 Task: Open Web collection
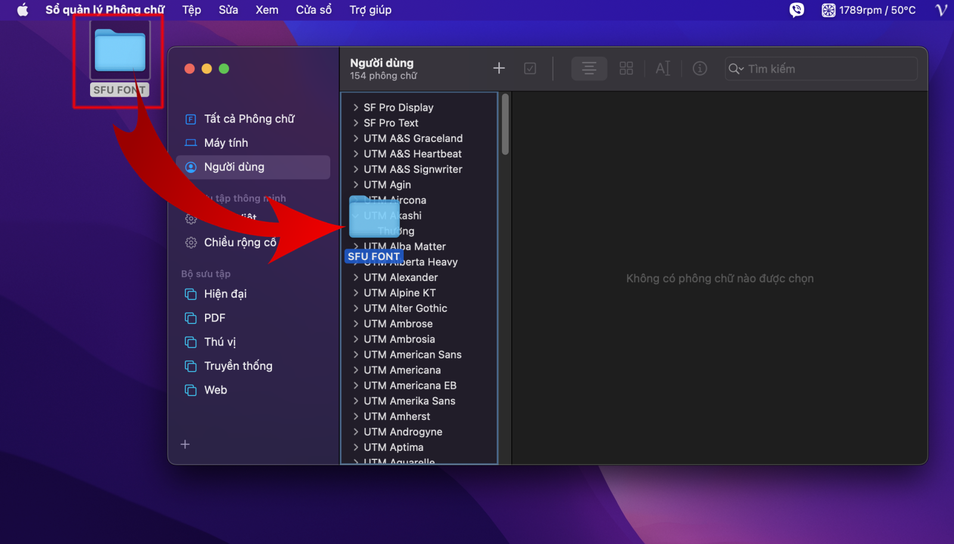click(253, 390)
